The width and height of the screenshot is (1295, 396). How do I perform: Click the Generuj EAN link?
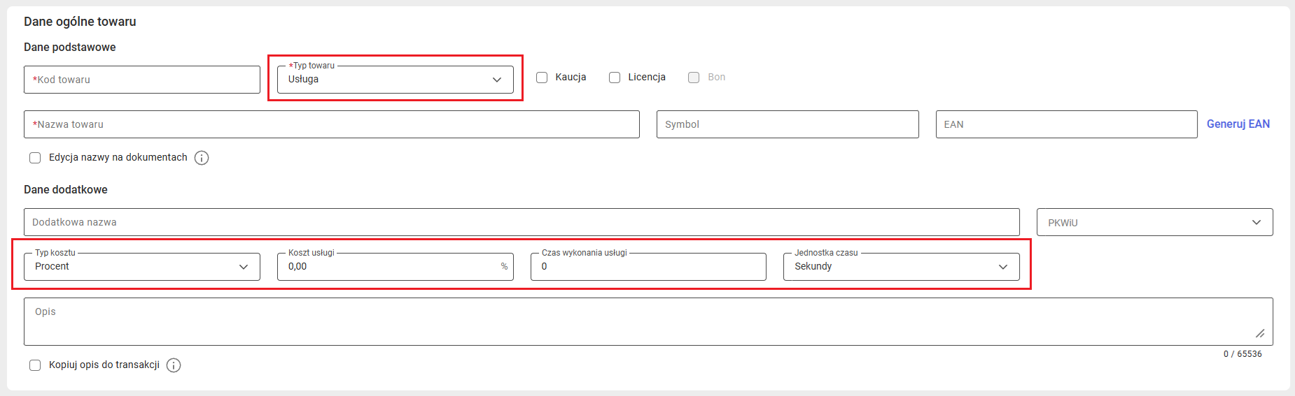pos(1238,124)
